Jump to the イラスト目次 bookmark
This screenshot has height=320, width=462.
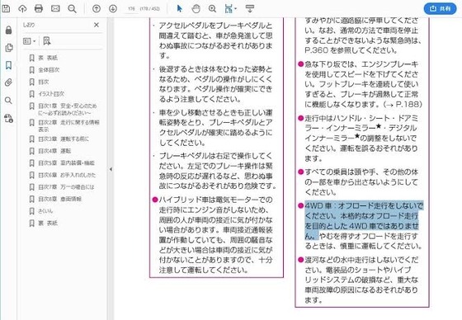[x=51, y=94]
